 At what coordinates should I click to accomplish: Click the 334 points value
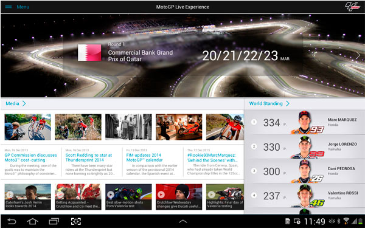pyautogui.click(x=272, y=123)
